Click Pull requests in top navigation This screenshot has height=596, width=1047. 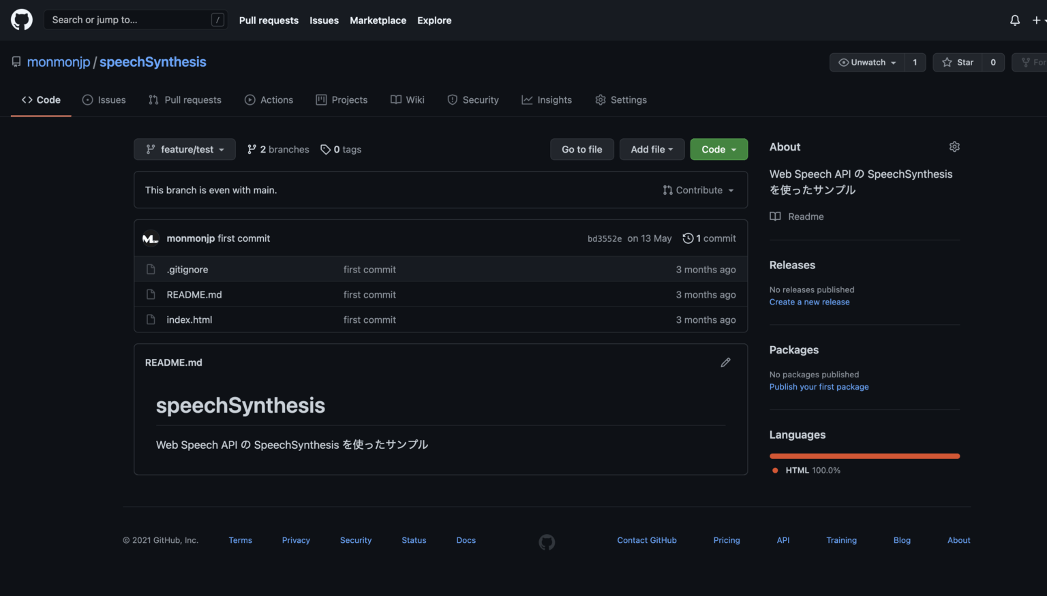(269, 20)
